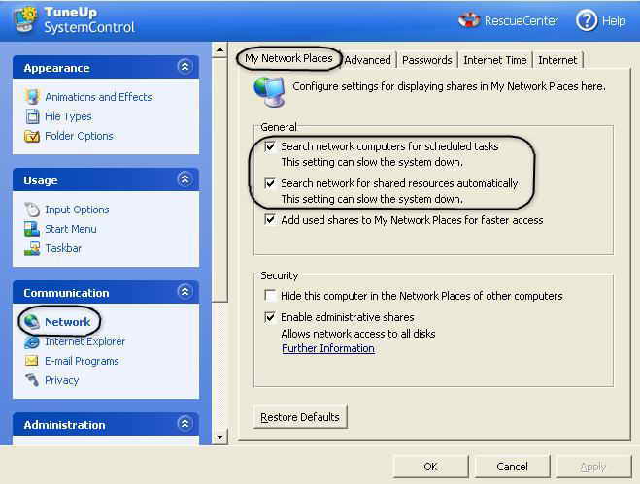Open the Internet Time tab
Viewport: 640px width, 484px height.
click(x=494, y=60)
